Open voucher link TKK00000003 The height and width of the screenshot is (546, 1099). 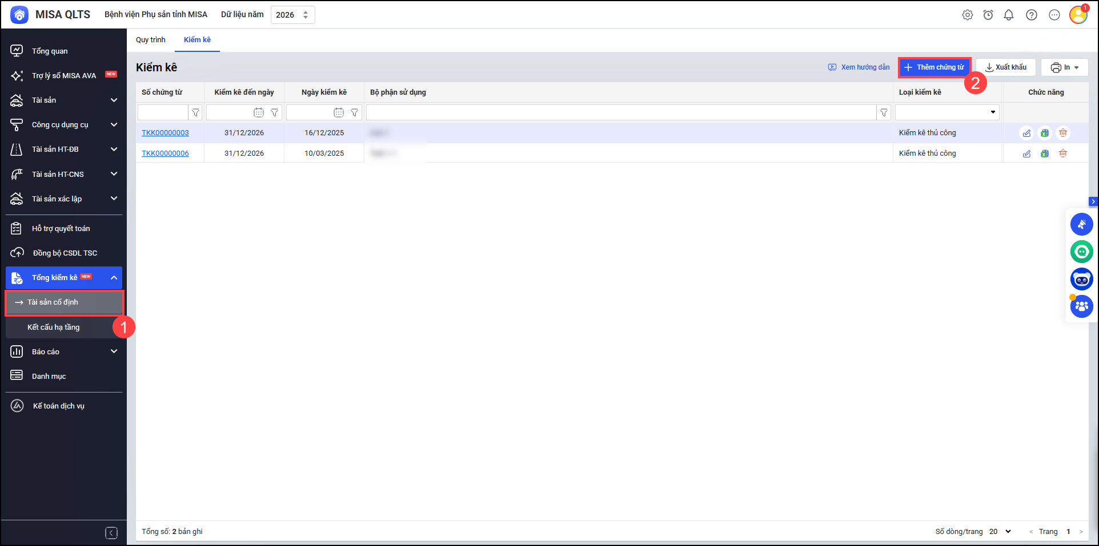(x=165, y=133)
